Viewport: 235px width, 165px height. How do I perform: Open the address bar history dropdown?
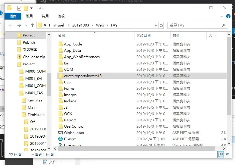pos(156,25)
